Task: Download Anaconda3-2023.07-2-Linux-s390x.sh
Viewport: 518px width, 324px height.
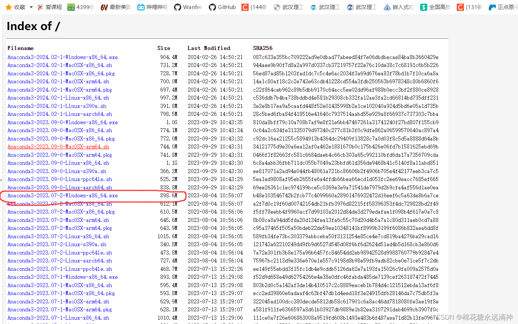Action: 57,244
